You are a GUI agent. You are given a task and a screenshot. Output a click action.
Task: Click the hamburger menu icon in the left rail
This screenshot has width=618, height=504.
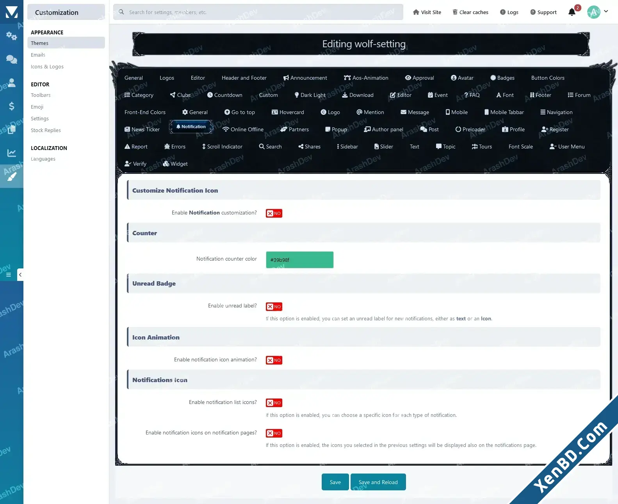8,275
